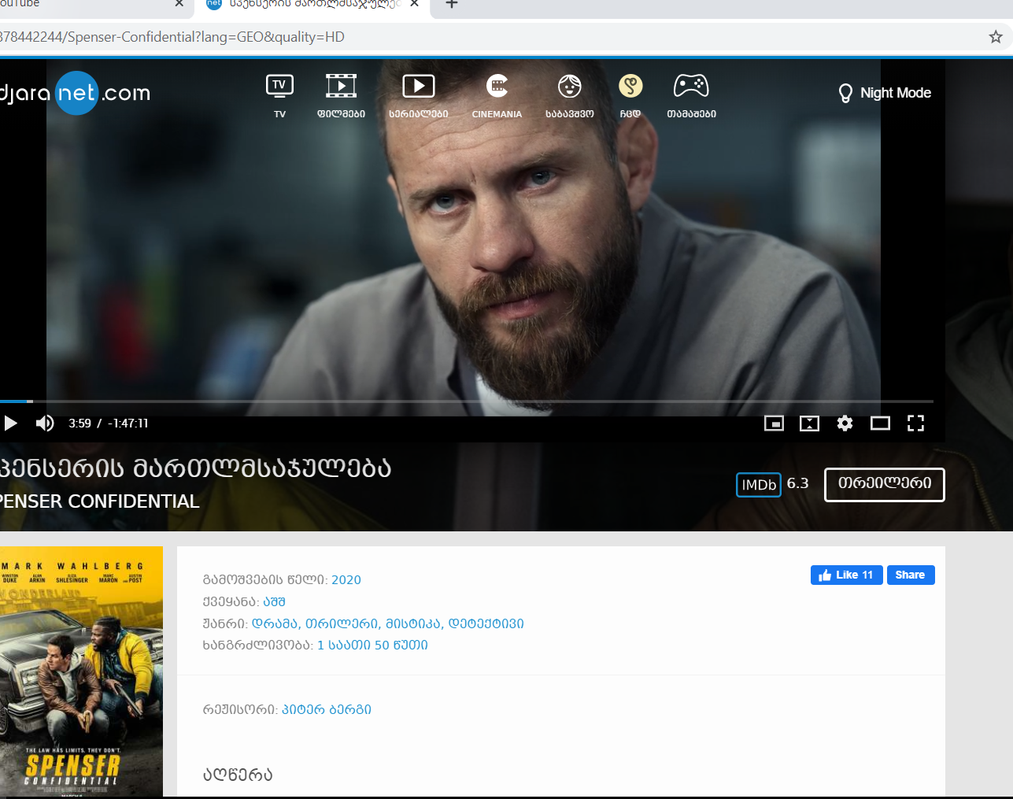Bookmark this page with the star
Screen dimensions: 1013x799
996,37
